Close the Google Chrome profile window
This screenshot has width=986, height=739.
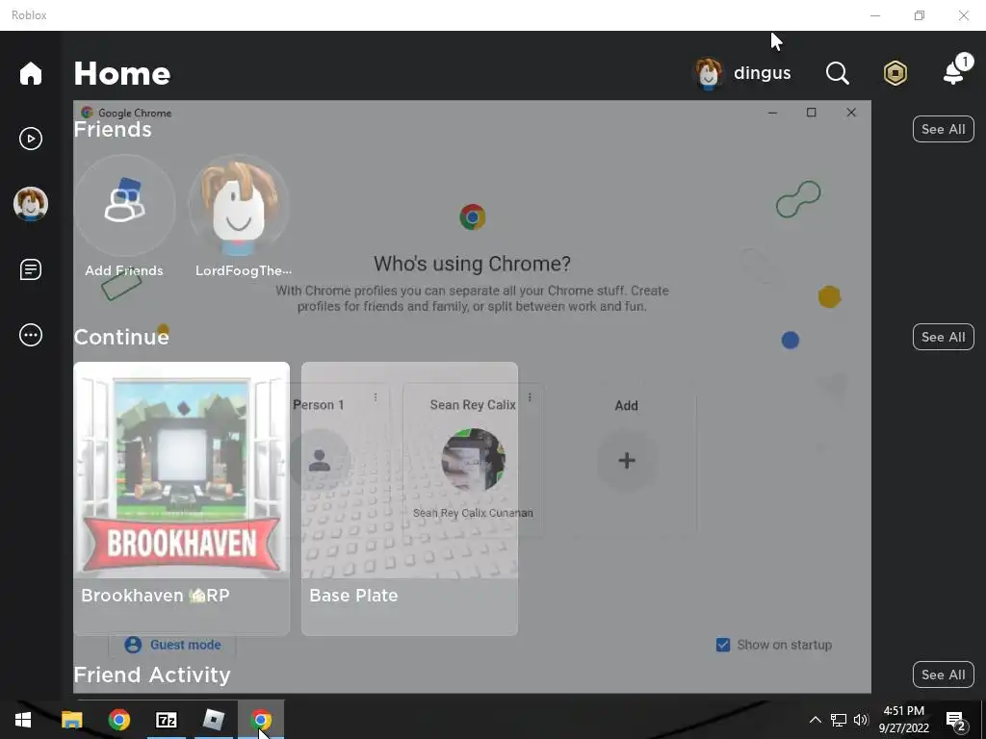click(851, 113)
